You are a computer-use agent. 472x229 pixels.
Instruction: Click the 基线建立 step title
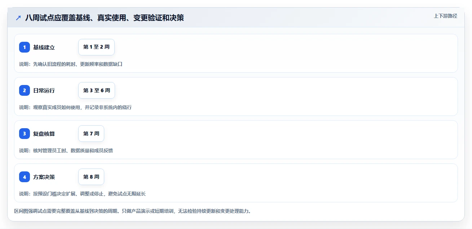click(44, 48)
